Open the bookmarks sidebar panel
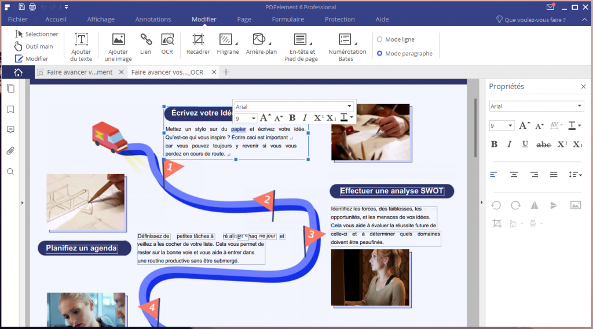Screen dimensions: 593x329 10,109
